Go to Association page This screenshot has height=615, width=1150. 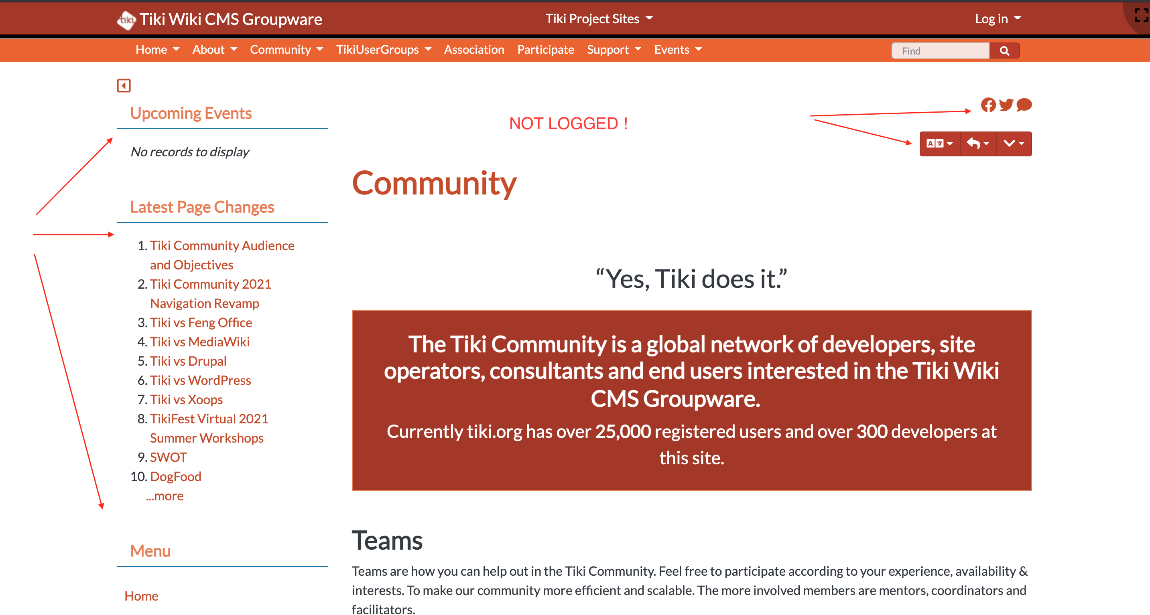[474, 49]
